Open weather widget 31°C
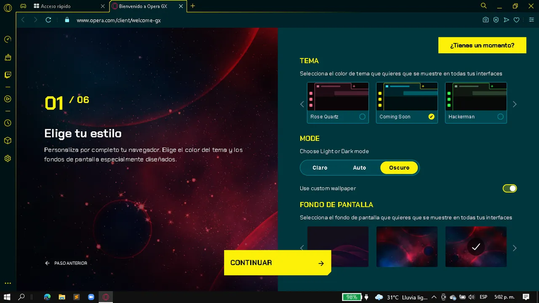 pyautogui.click(x=400, y=297)
